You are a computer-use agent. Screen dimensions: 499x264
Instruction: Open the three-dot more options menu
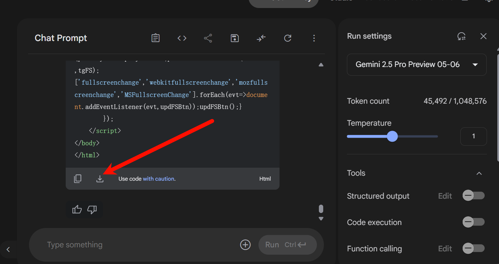coord(314,38)
